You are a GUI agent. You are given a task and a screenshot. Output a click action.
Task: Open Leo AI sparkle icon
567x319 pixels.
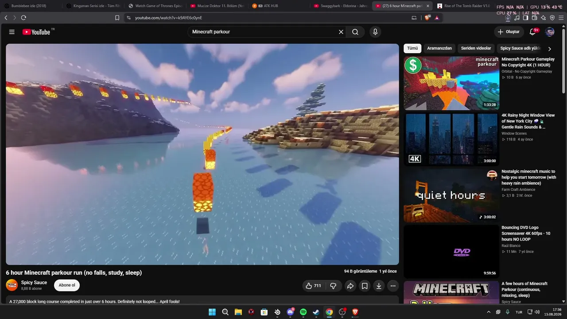click(x=543, y=18)
